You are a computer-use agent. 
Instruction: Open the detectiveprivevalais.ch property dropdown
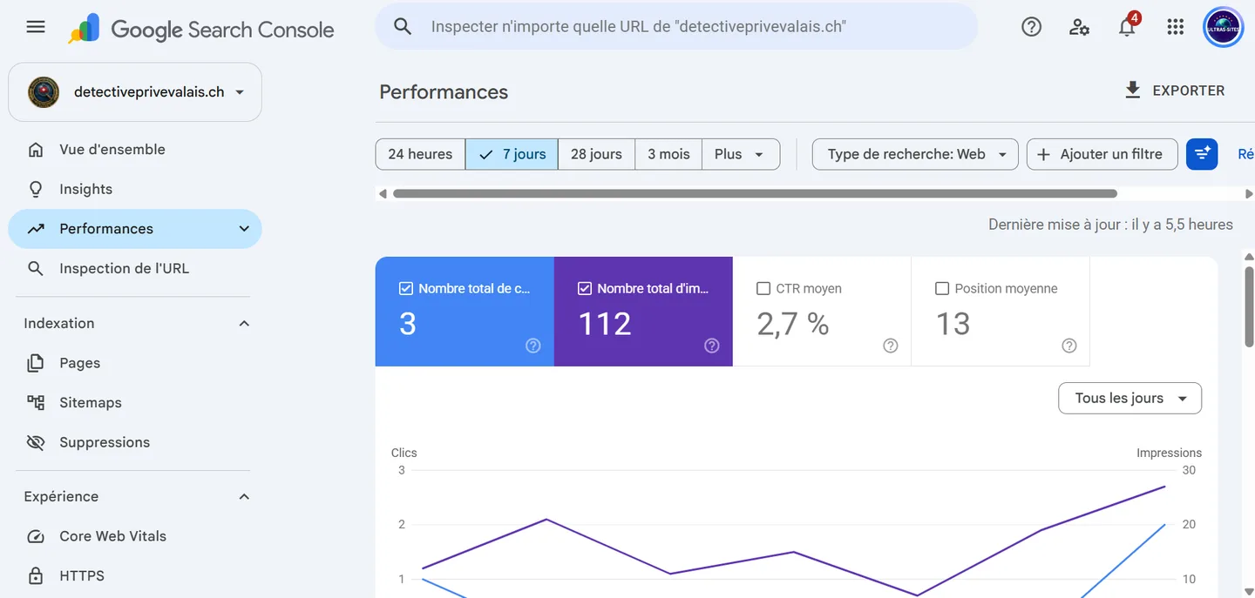point(135,91)
